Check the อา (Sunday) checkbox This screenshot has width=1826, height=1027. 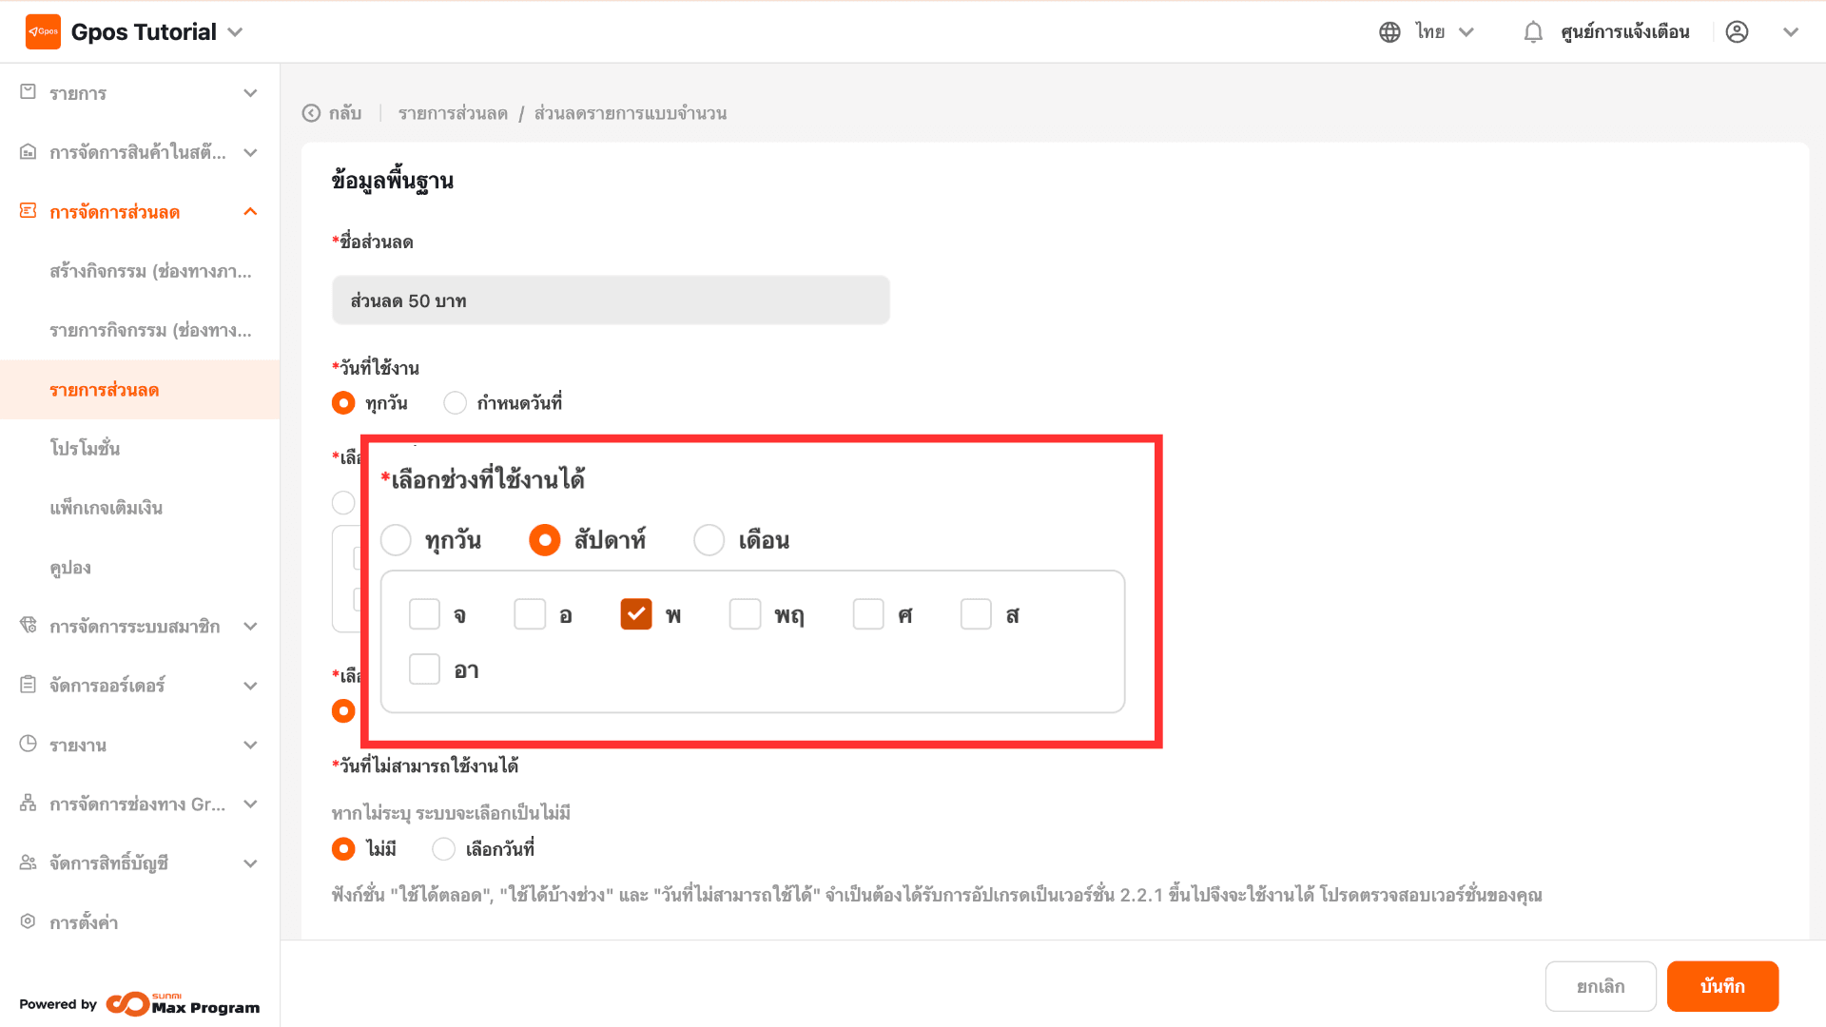tap(424, 669)
